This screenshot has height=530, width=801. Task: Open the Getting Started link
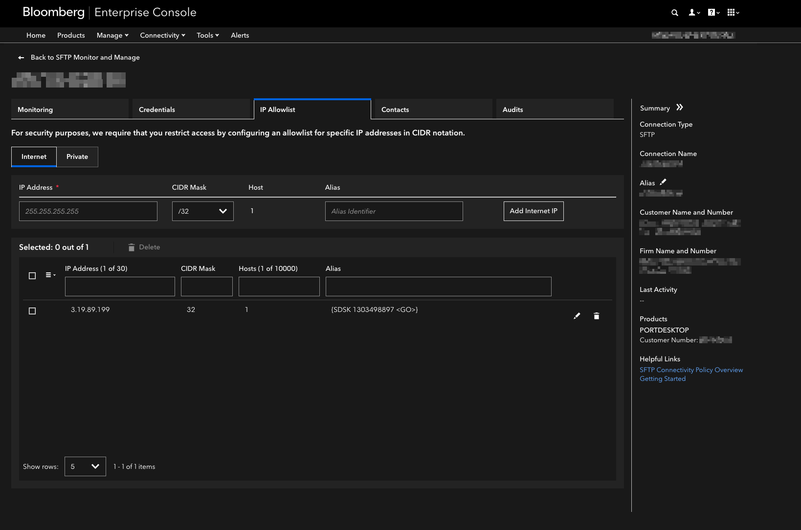(x=663, y=379)
